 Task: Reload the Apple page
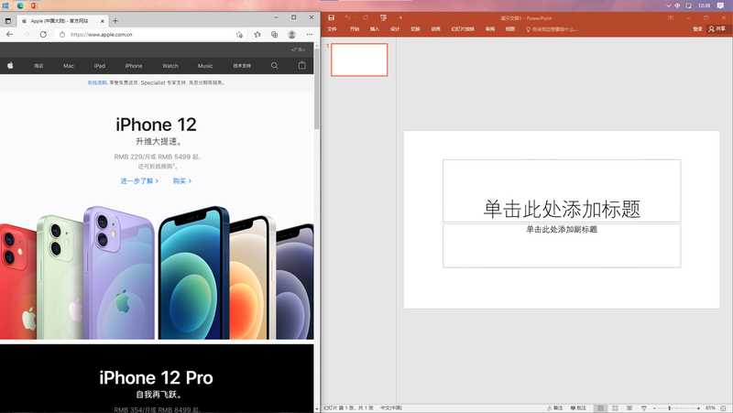click(x=43, y=35)
